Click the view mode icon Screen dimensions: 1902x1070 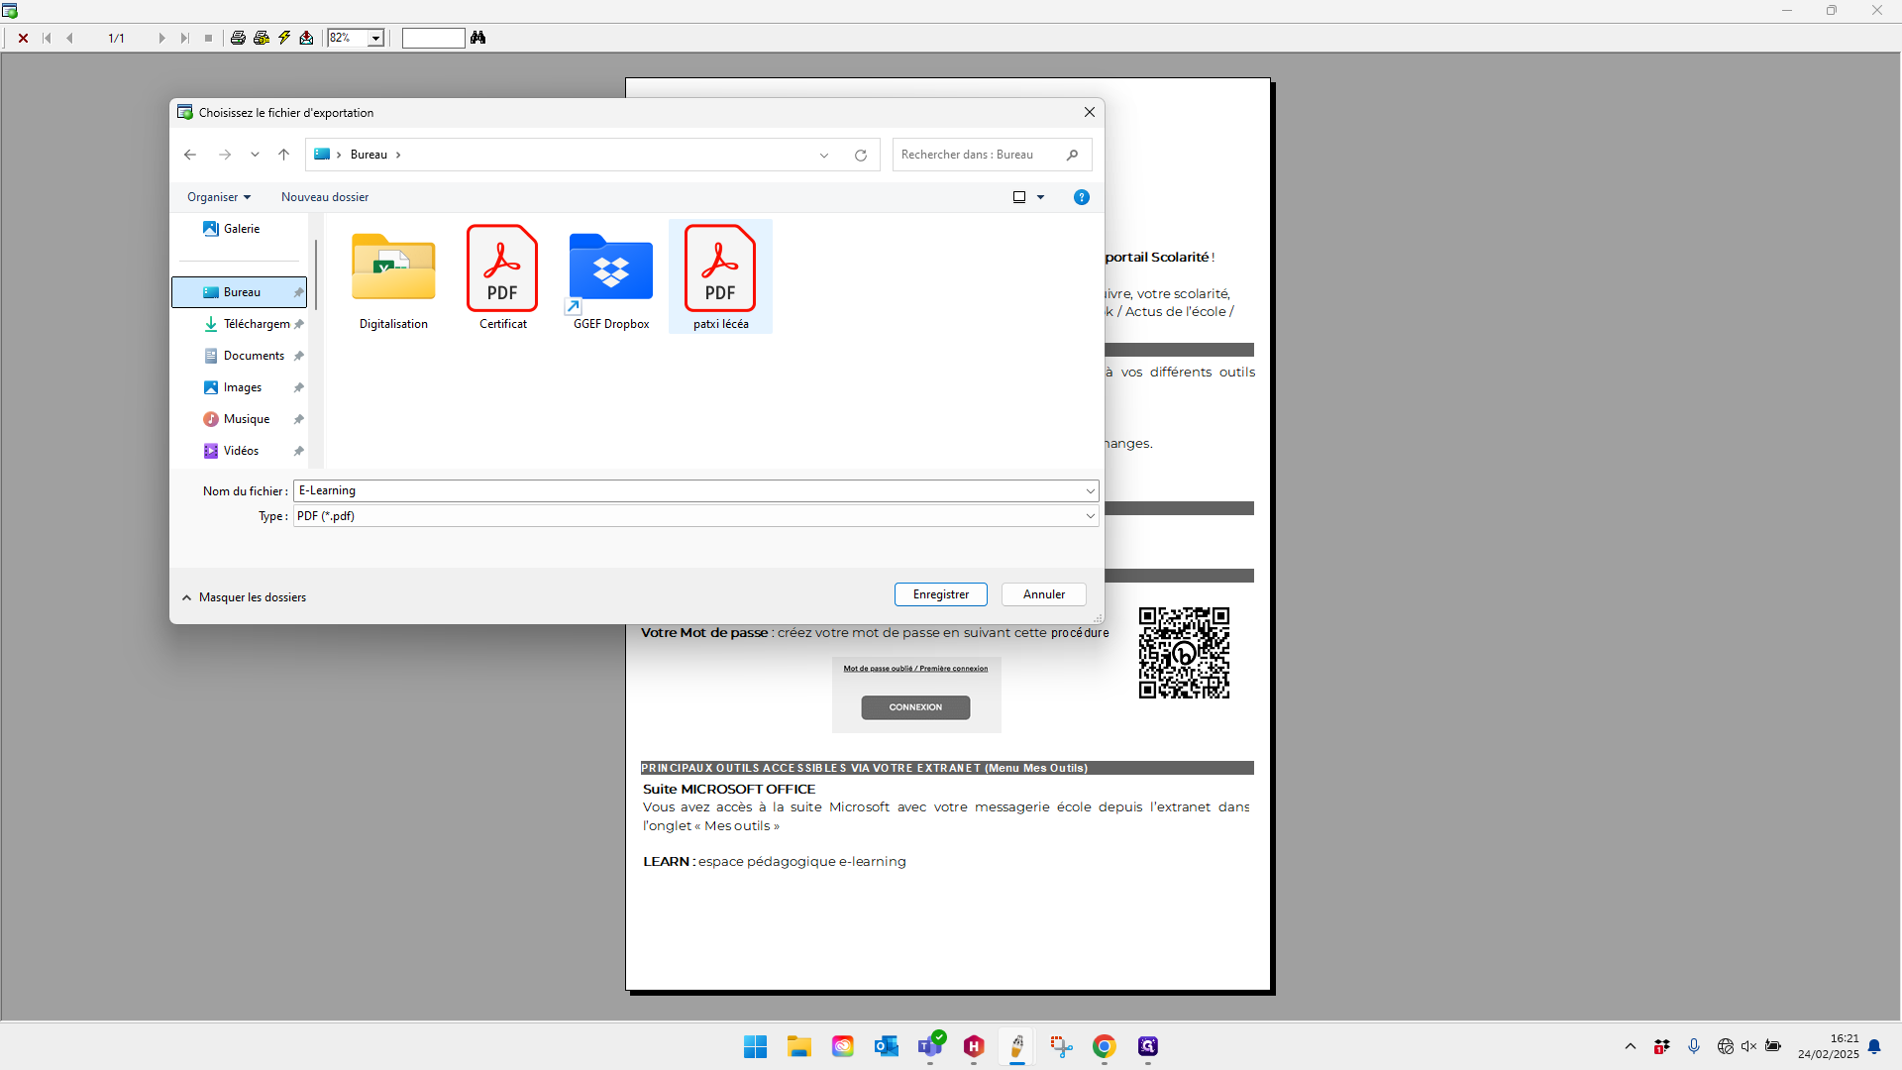click(1019, 197)
